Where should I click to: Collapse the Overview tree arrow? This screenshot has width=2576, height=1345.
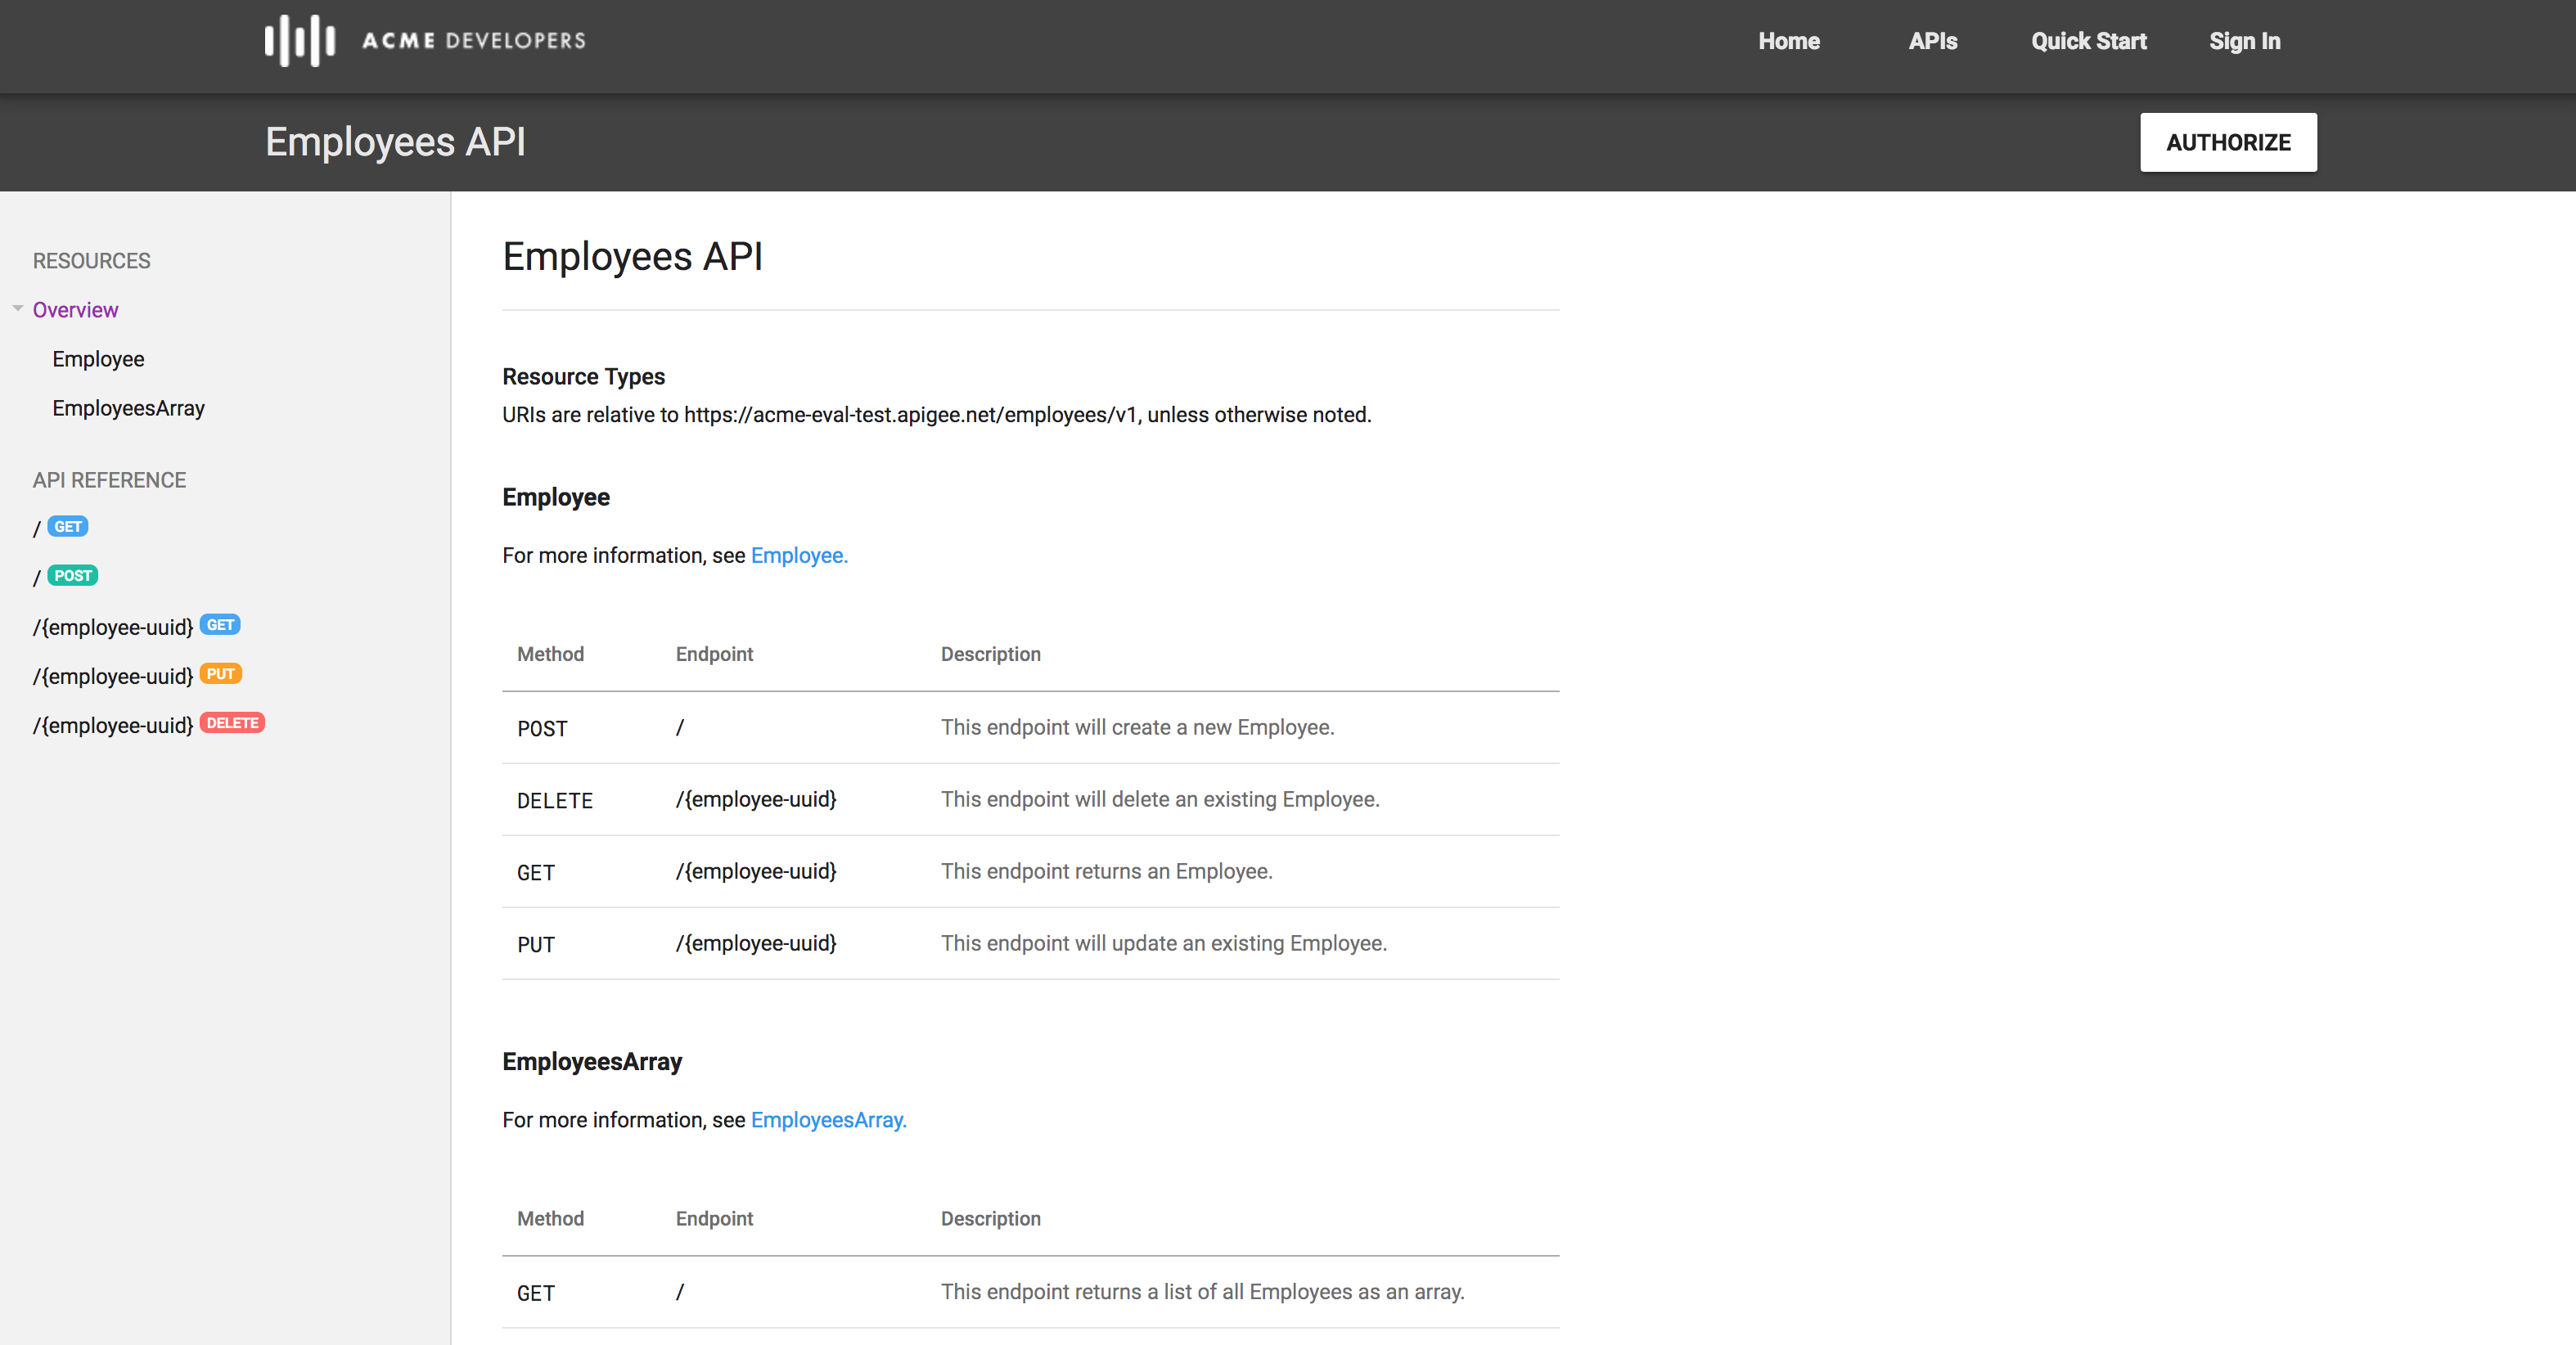point(18,309)
